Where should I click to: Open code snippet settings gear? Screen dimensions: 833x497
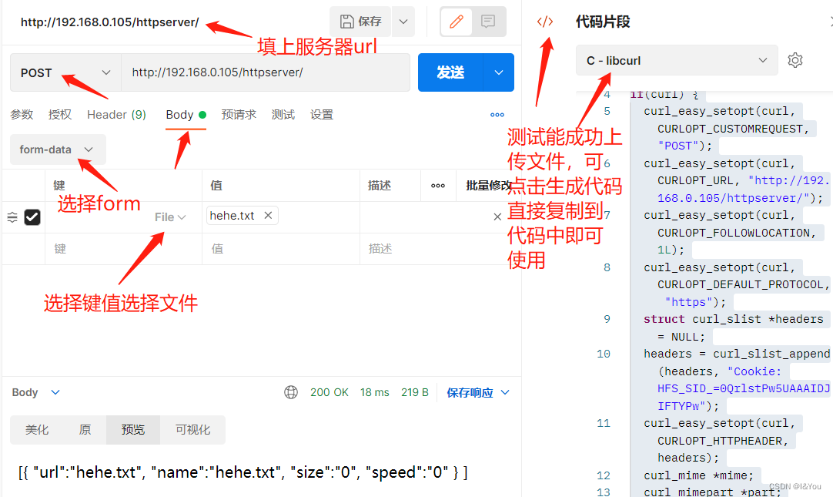(x=795, y=60)
